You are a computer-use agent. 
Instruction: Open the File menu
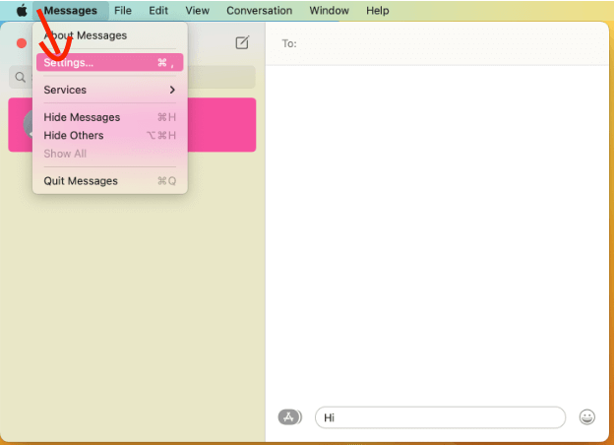[x=123, y=11]
